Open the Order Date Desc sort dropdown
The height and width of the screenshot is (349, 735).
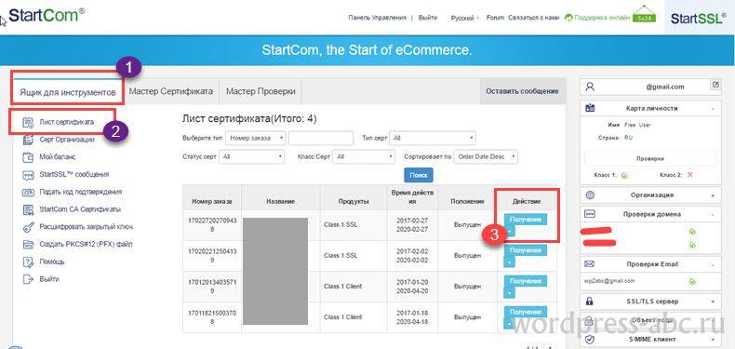pos(486,156)
